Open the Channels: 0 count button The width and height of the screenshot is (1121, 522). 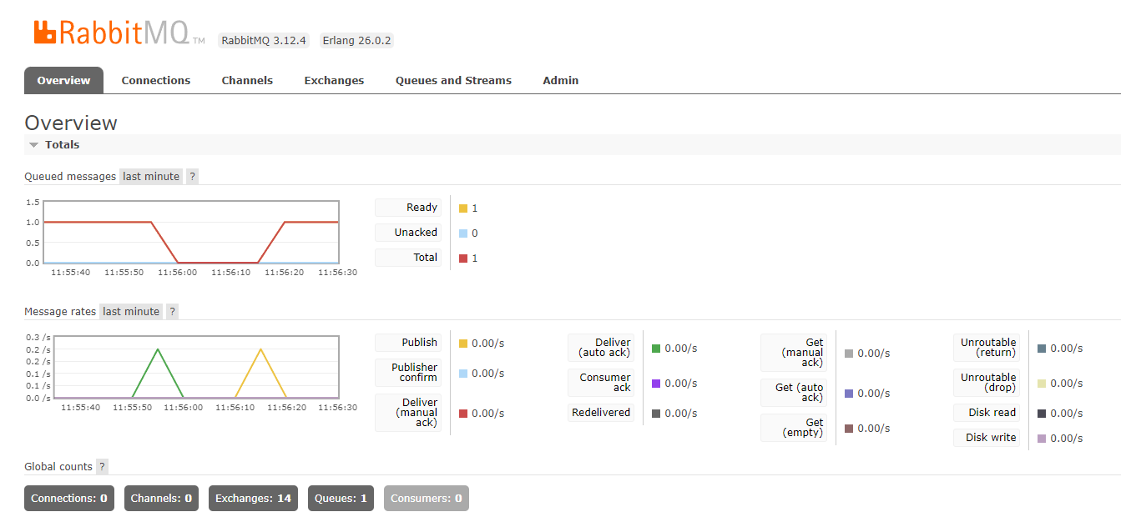pyautogui.click(x=161, y=499)
